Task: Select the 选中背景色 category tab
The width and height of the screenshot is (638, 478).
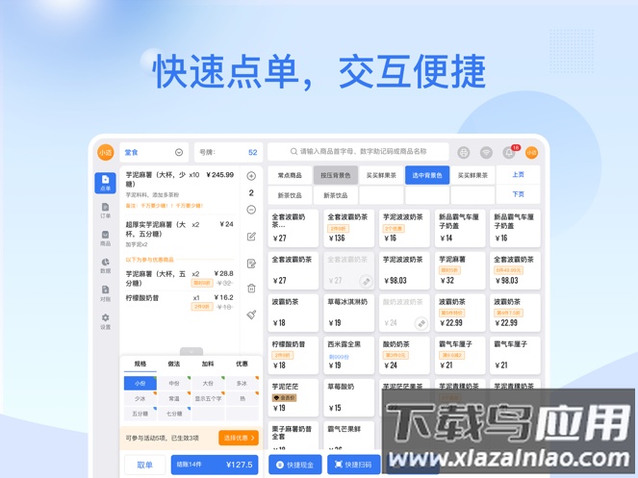Action: 427,175
